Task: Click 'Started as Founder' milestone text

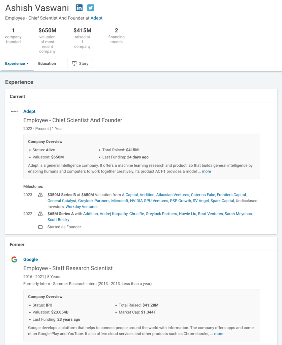Action: (64, 227)
